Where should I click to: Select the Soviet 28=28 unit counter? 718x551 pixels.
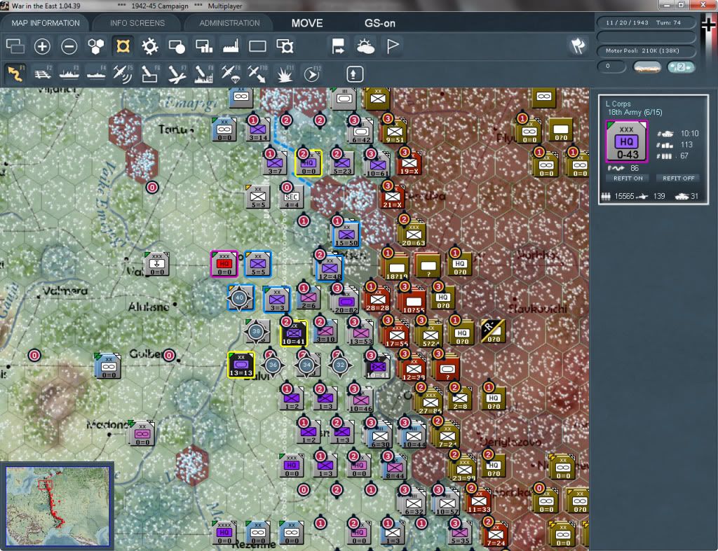[377, 300]
